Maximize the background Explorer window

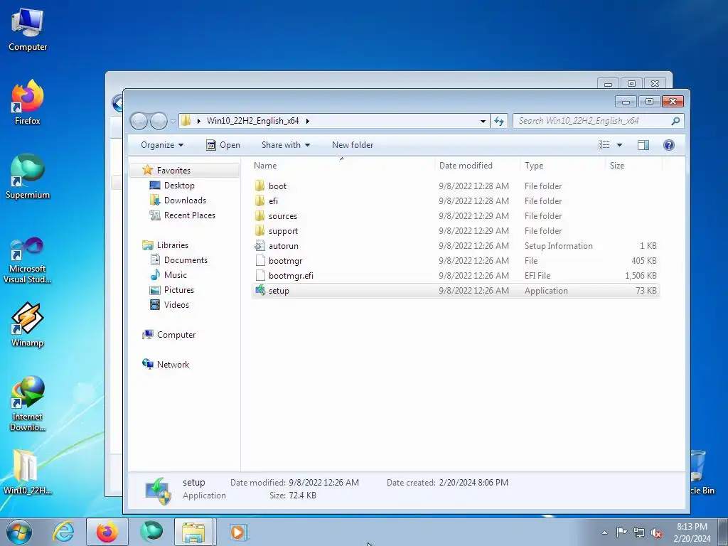[x=631, y=84]
